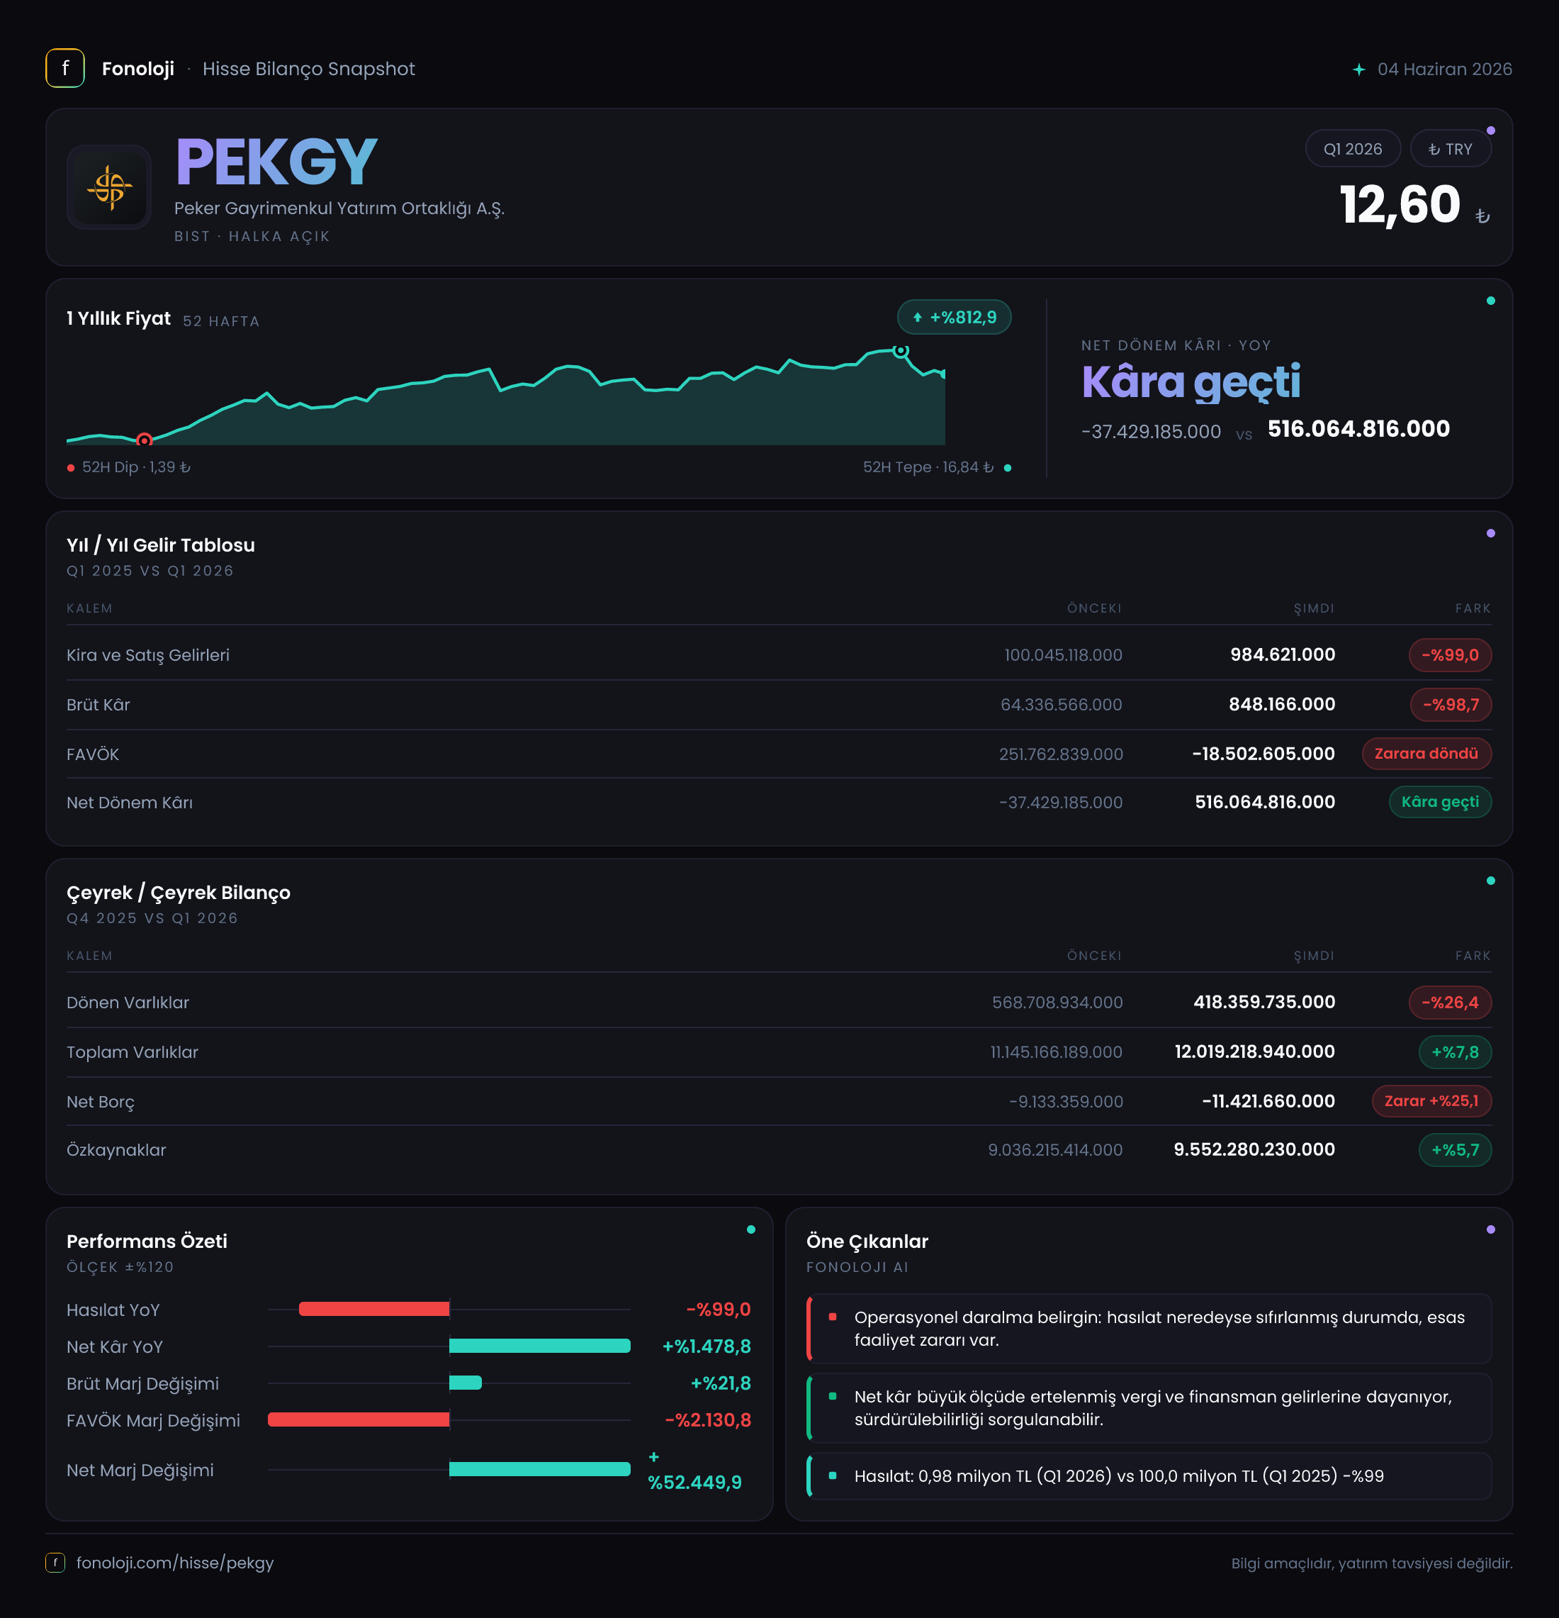Click the 52H Tepe marker on the price chart
The height and width of the screenshot is (1618, 1559).
coord(901,351)
